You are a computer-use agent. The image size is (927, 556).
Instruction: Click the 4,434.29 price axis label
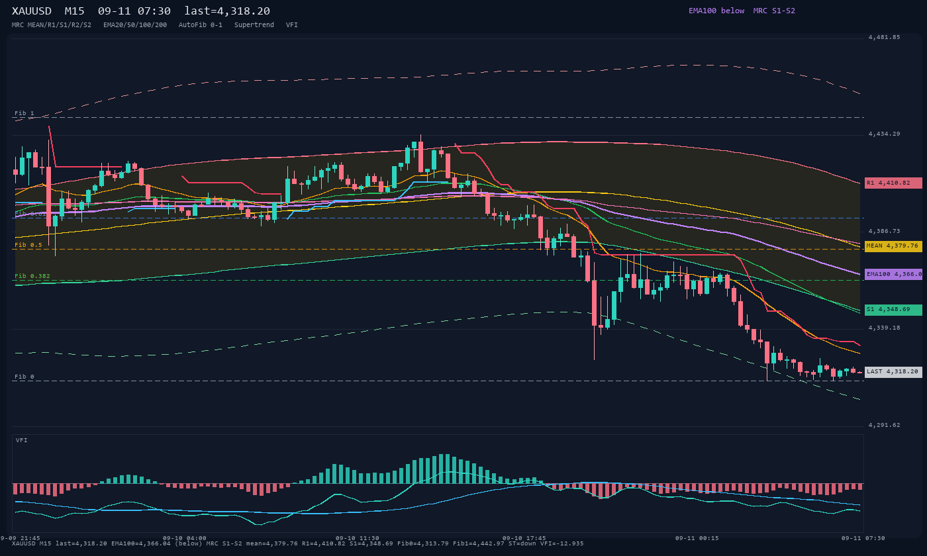pos(885,134)
